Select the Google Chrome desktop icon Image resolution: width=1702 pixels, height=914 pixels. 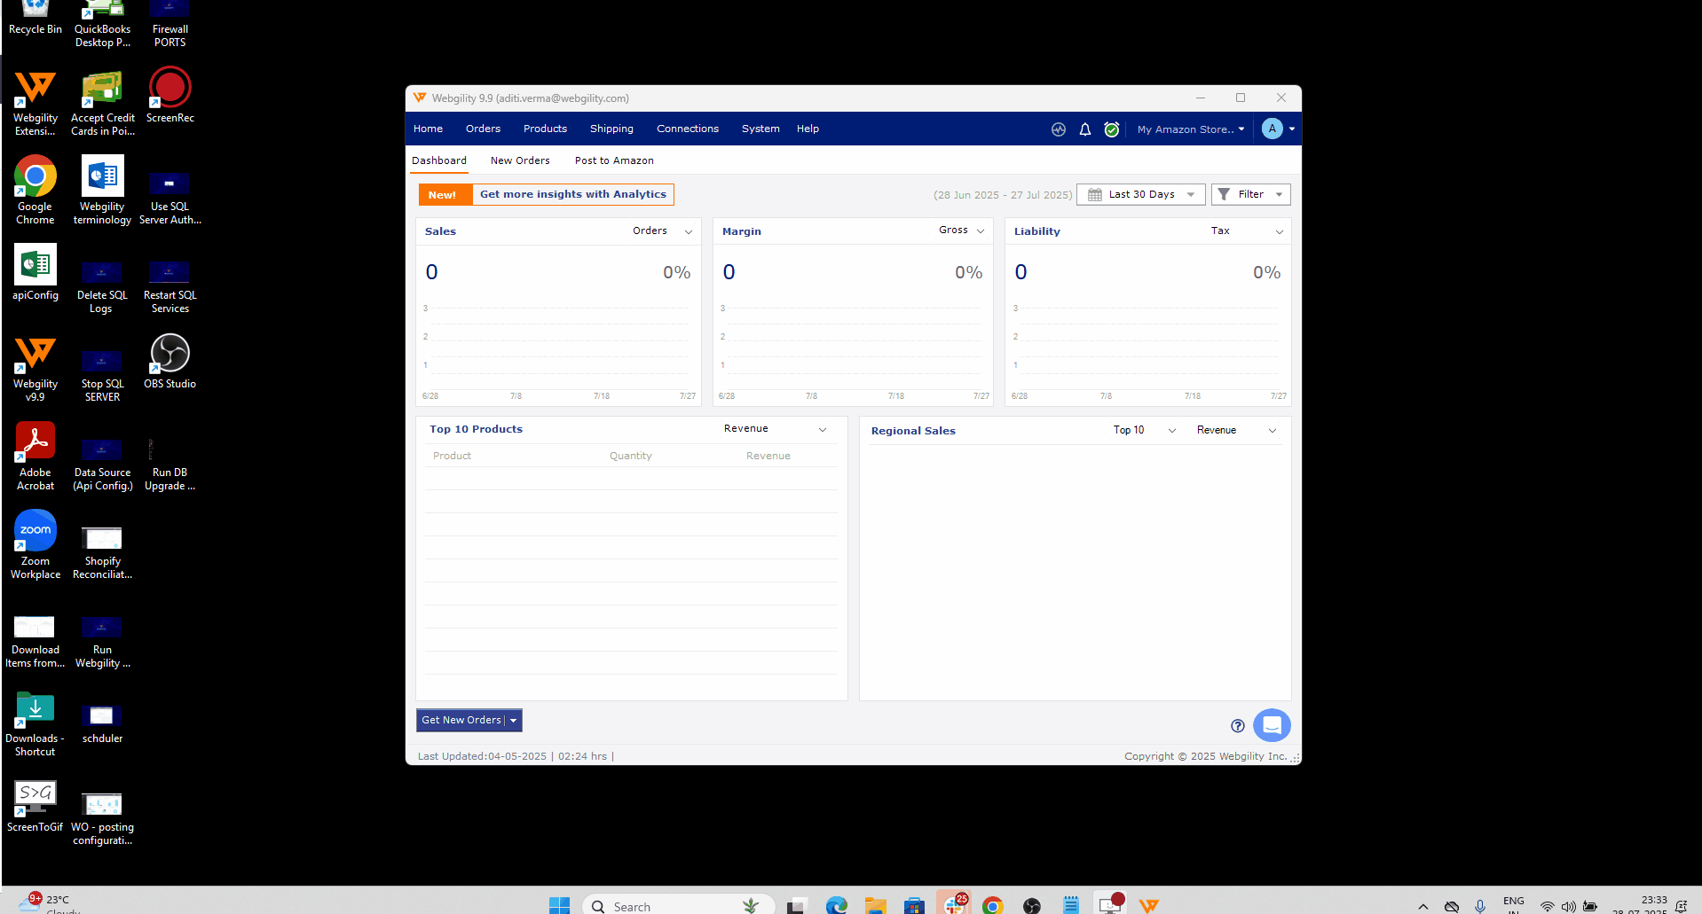click(x=35, y=191)
